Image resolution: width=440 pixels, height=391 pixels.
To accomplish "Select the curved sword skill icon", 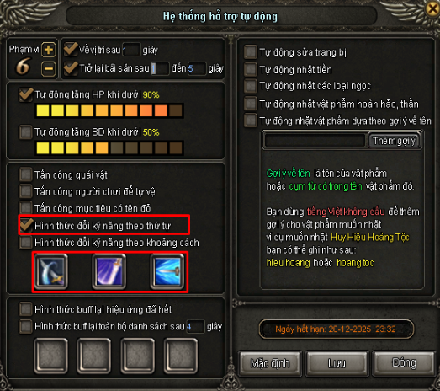I will click(50, 271).
